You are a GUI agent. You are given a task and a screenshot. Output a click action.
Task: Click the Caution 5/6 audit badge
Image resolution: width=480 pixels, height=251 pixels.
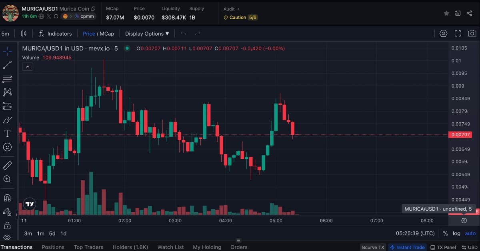click(240, 18)
